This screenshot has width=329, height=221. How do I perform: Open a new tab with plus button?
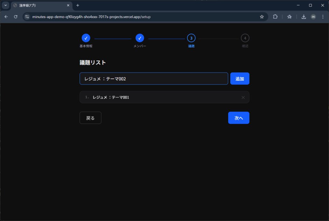pyautogui.click(x=78, y=5)
